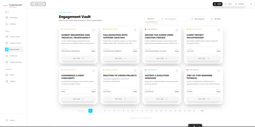255x127 pixels.
Task: Click the Logout link
Action: point(12,120)
